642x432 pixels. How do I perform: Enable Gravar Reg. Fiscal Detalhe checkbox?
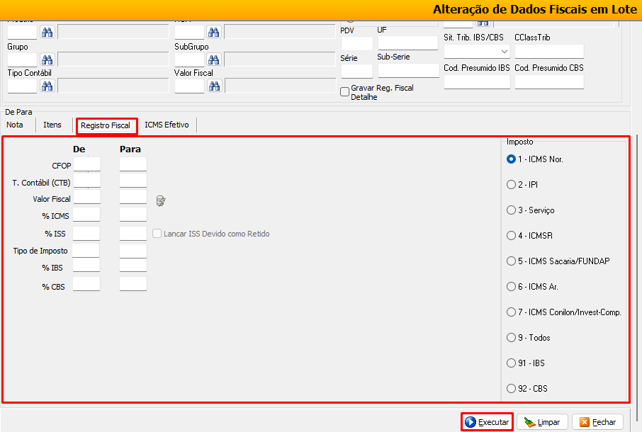345,91
